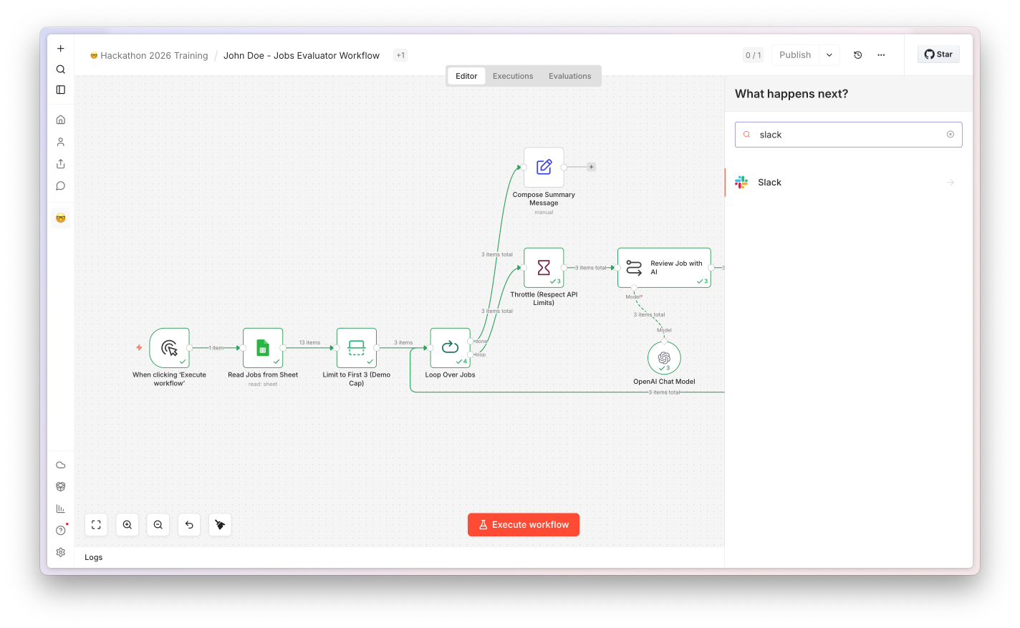The width and height of the screenshot is (1020, 628).
Task: Select the Throttle hourglass wait node
Action: (544, 268)
